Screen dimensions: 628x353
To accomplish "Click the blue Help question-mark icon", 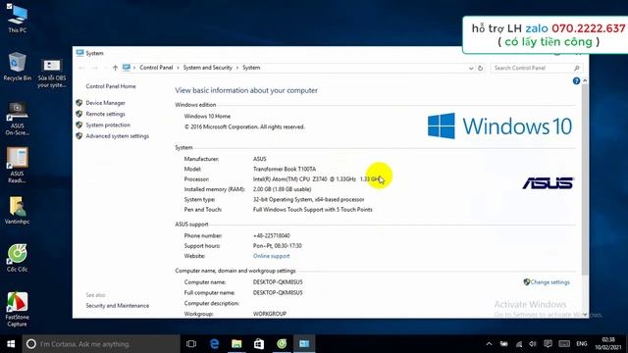I will coord(576,80).
